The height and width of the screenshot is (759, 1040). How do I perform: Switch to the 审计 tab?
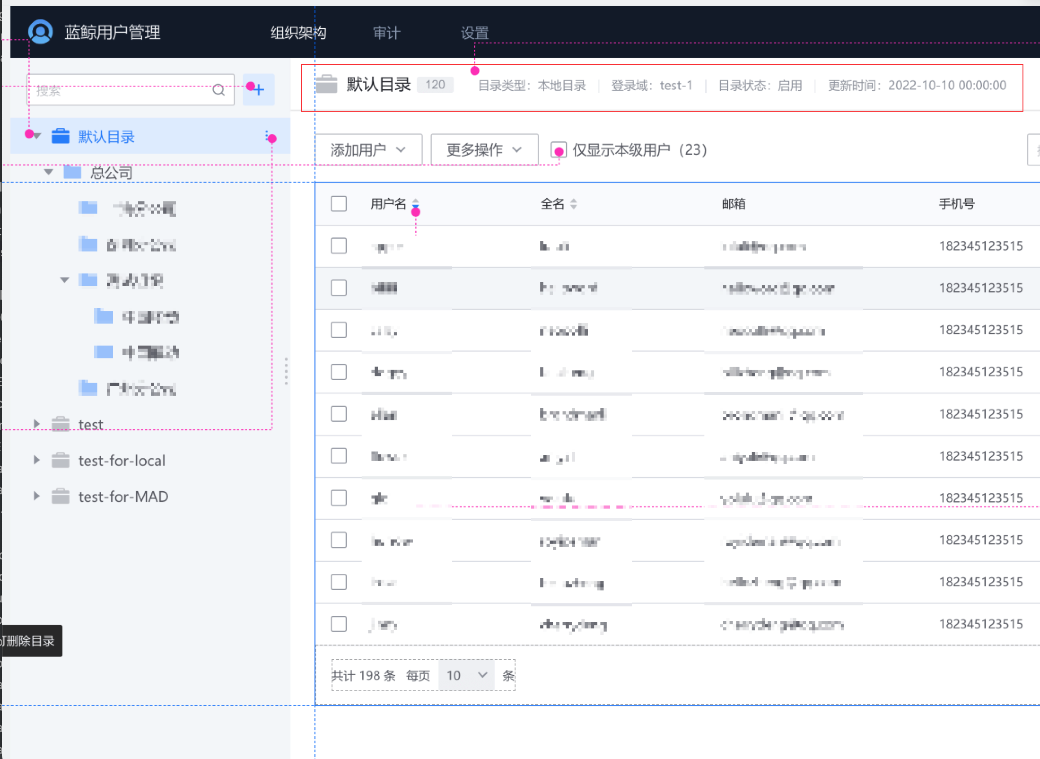coord(386,32)
